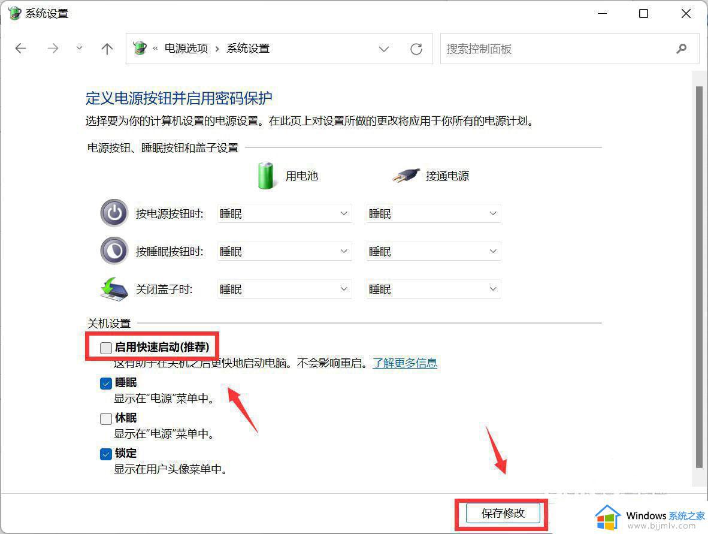708x534 pixels.
Task: Click the sleep button icon
Action: [114, 251]
